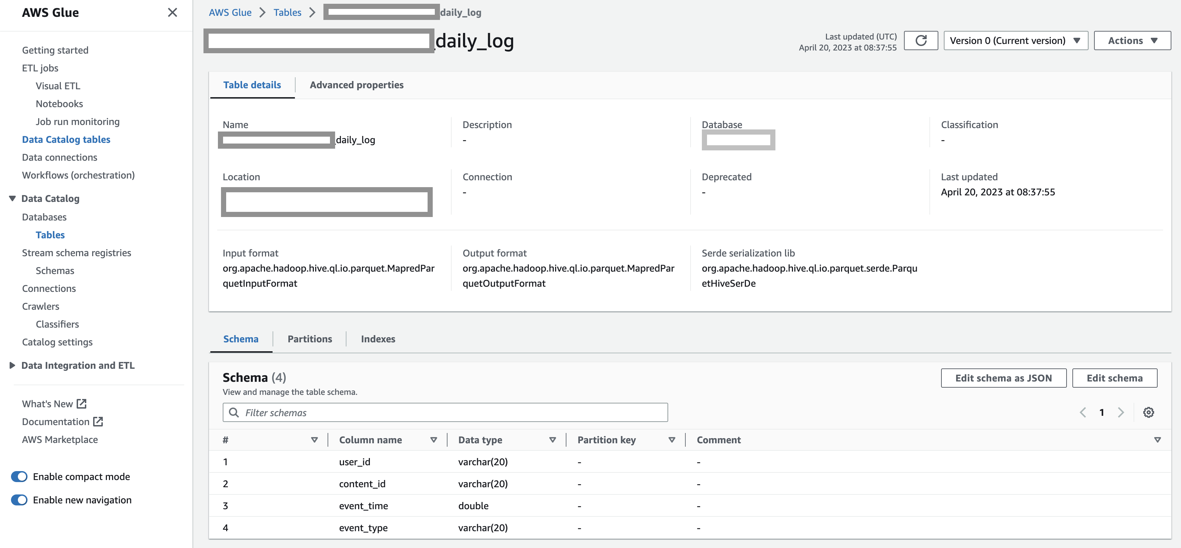Sort by Column name arrow icon
1181x548 pixels.
tap(433, 440)
